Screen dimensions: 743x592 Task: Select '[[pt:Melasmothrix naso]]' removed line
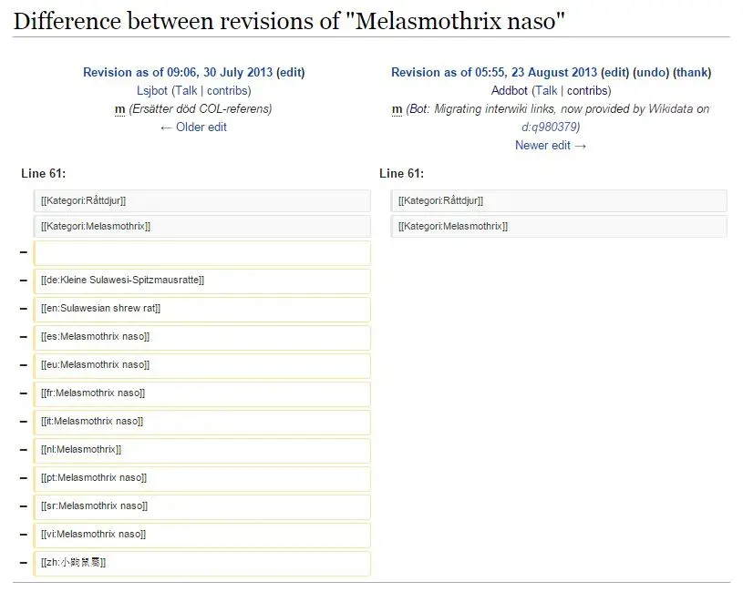(202, 478)
